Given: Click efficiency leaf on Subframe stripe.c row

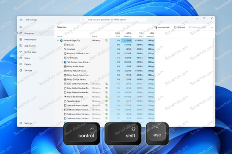Looking at the screenshot, I should pos(107,114).
